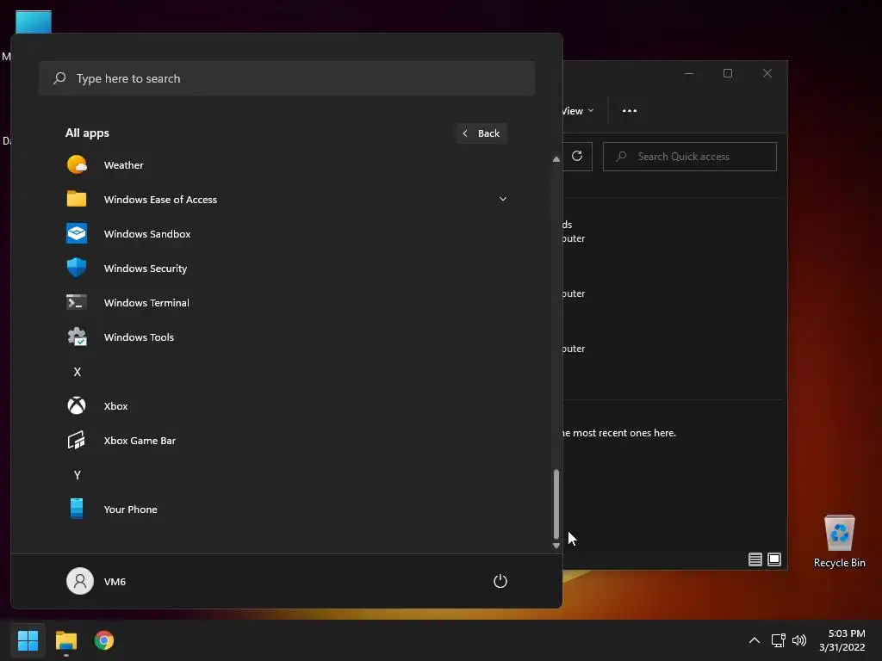Click the VM6 account name
The width and height of the screenshot is (882, 661).
[x=115, y=582]
